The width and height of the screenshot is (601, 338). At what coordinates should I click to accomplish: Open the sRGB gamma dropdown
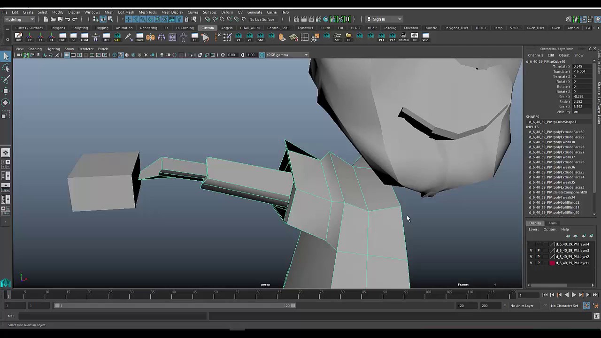(287, 55)
